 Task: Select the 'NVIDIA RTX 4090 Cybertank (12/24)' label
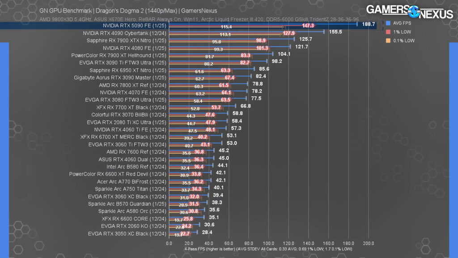pyautogui.click(x=124, y=33)
